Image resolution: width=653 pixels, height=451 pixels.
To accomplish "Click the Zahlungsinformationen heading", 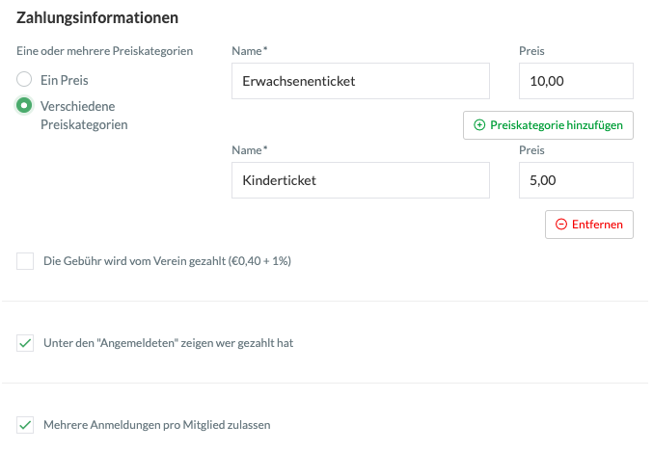I will pos(97,18).
